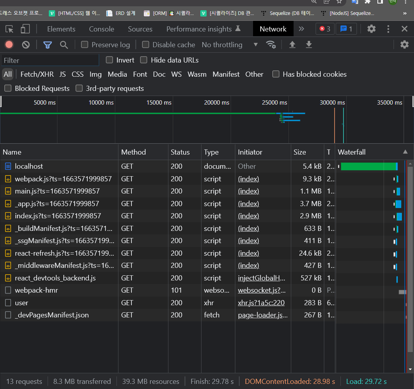Open the xhr.js?1a5c:220 initiator link
Image resolution: width=414 pixels, height=389 pixels.
point(261,303)
